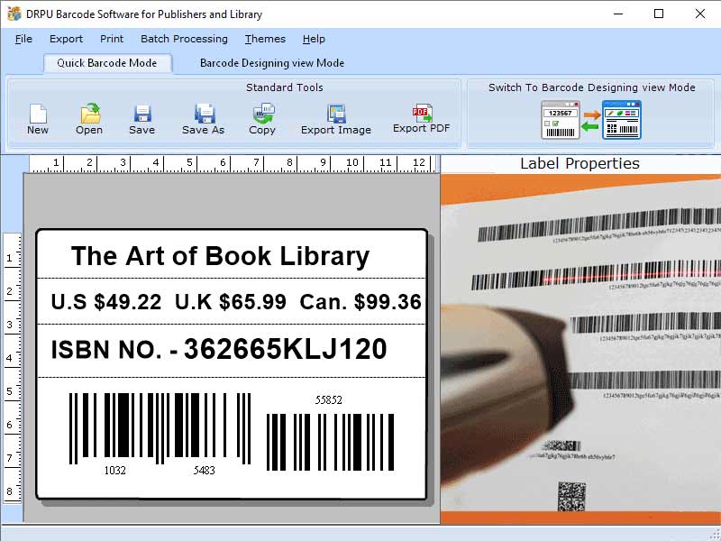Copy the barcode design

click(x=261, y=118)
